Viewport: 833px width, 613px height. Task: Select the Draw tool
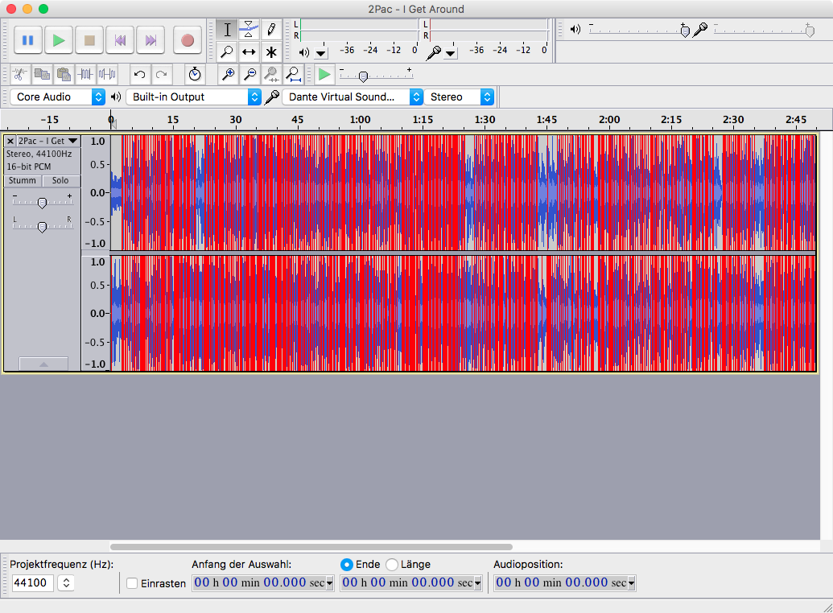point(270,29)
